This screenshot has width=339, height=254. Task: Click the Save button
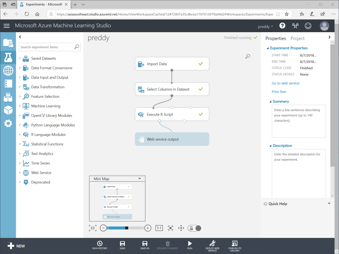122,245
